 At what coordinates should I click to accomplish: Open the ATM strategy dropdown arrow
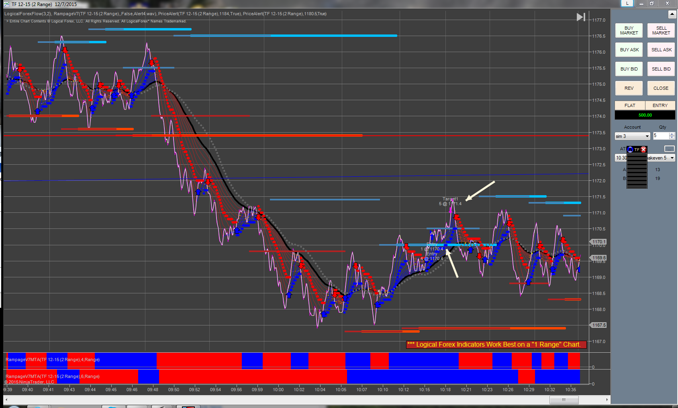point(672,158)
